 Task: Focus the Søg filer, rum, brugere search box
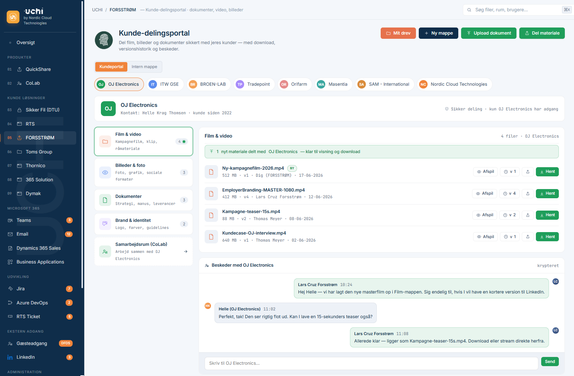(x=517, y=10)
